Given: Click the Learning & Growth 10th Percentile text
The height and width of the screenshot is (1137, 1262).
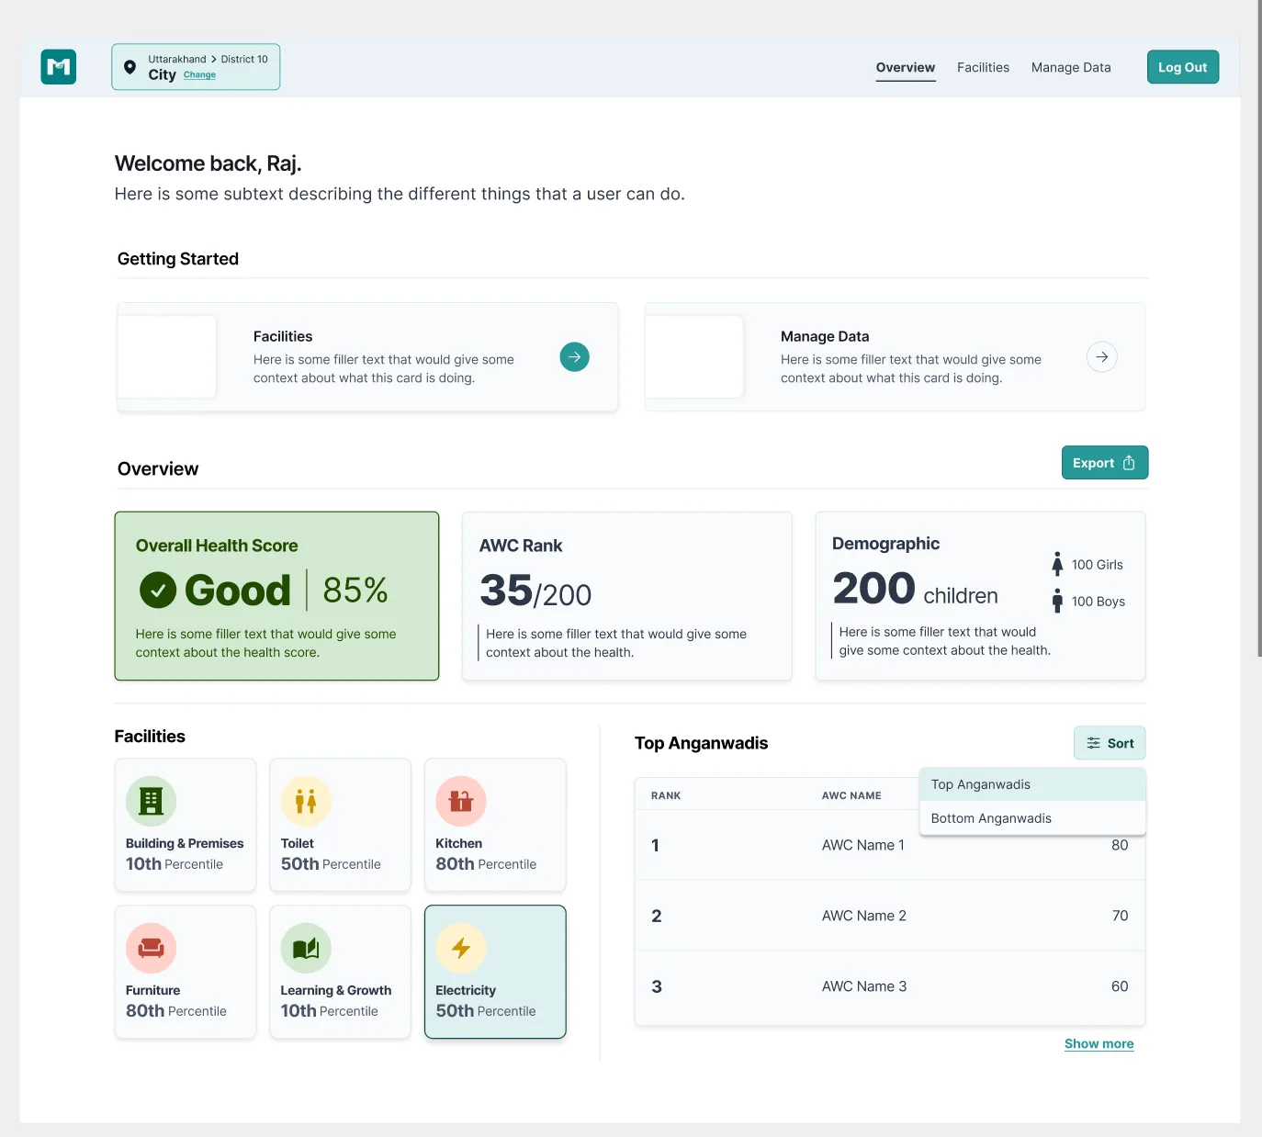Looking at the screenshot, I should pos(330,1011).
